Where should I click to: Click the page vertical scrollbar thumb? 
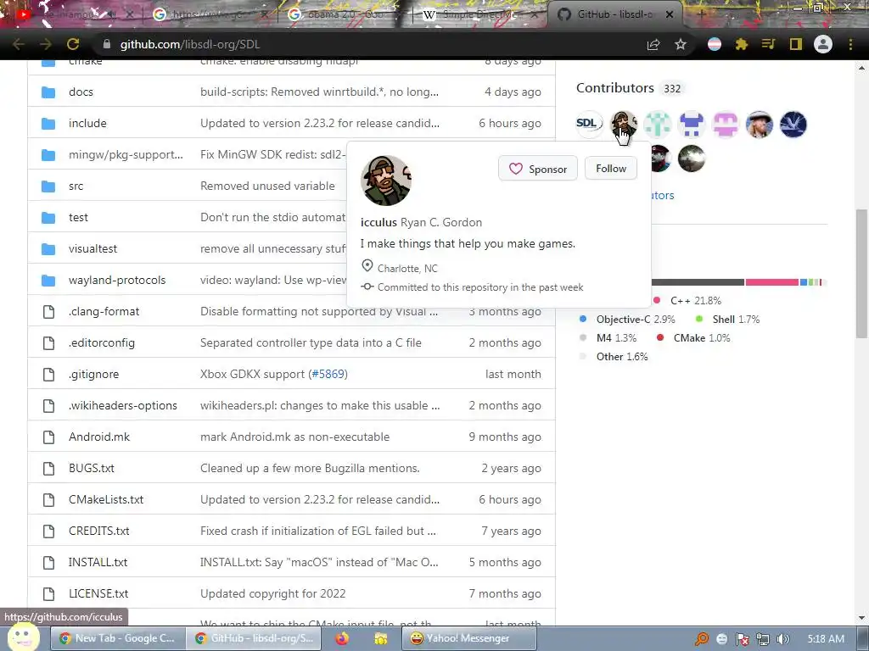click(x=862, y=274)
